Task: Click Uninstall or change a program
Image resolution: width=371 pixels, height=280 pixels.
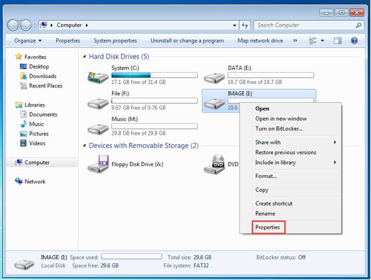Action: coord(187,41)
